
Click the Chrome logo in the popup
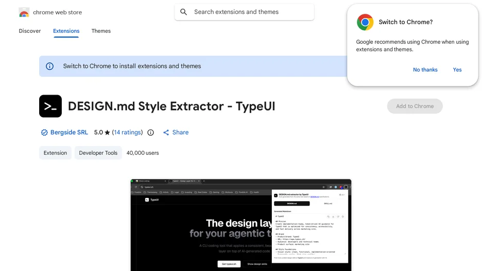tap(365, 22)
